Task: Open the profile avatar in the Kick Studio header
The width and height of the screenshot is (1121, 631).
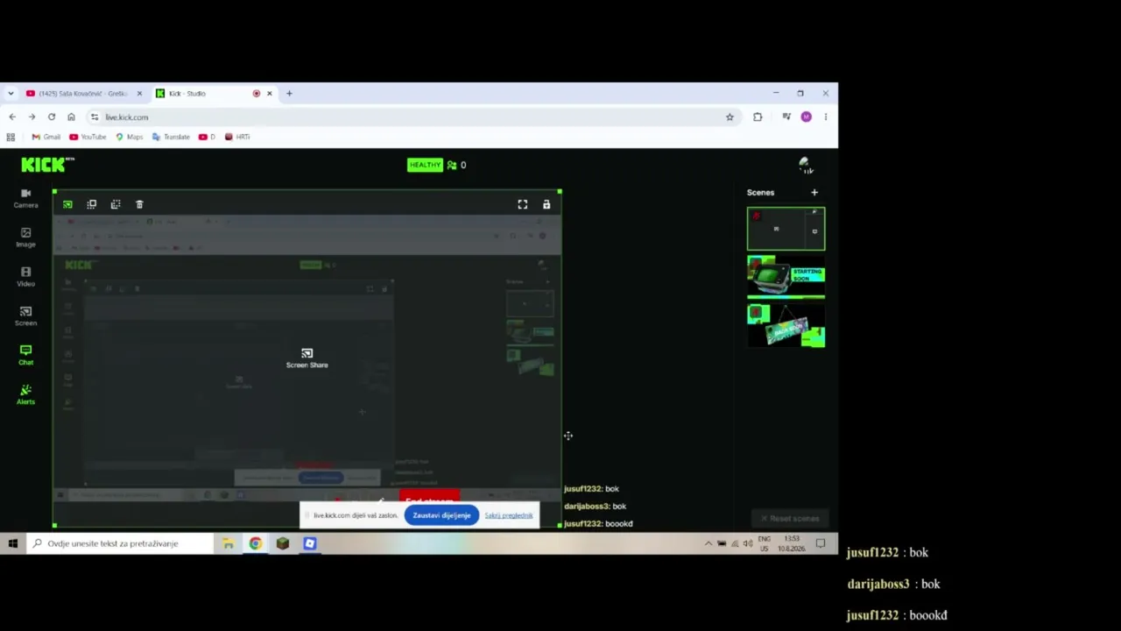Action: point(806,165)
